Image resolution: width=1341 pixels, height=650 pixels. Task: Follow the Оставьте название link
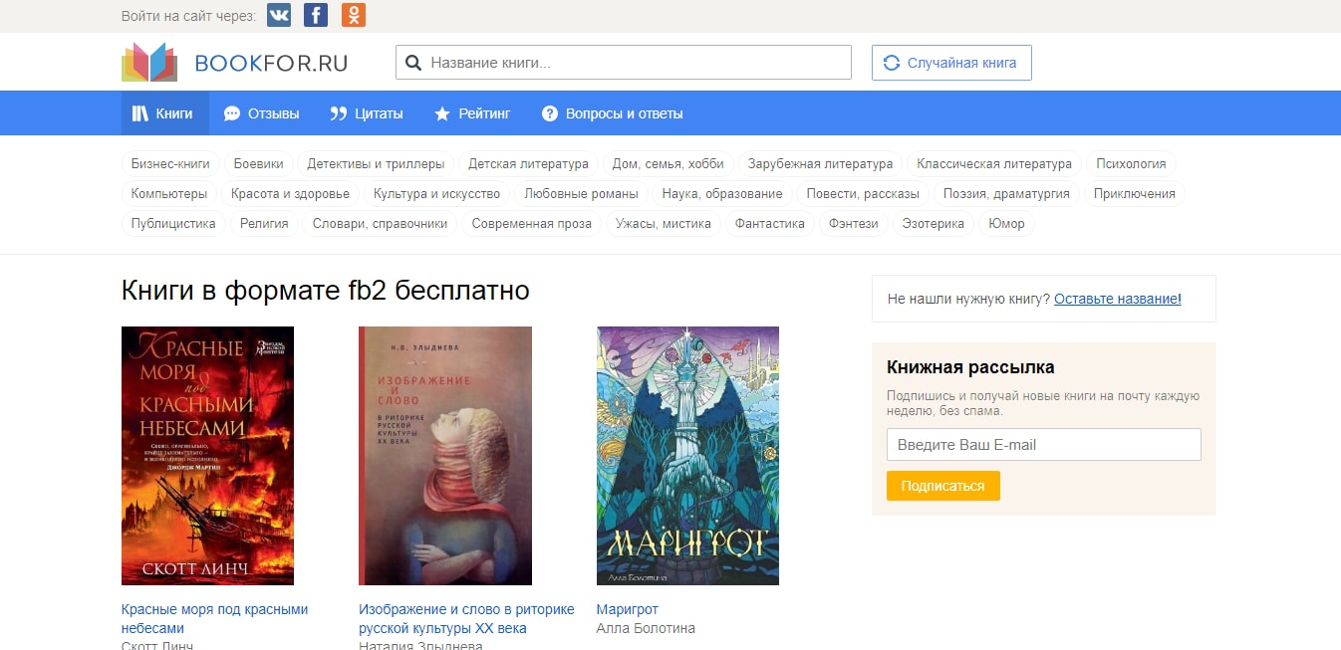coord(1117,299)
